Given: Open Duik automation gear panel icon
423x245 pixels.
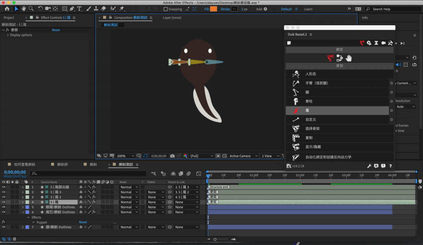Looking at the screenshot, I should coord(369,43).
